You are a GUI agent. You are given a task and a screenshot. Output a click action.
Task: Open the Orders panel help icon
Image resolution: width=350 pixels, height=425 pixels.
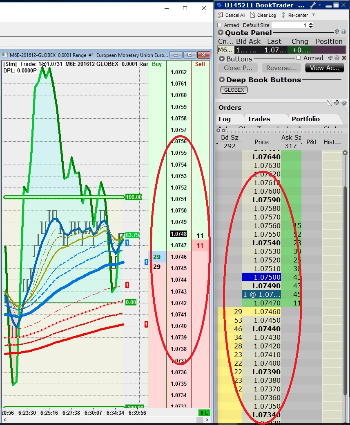(343, 103)
